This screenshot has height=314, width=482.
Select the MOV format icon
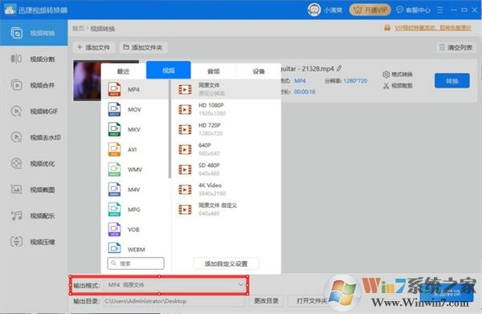[x=114, y=109]
